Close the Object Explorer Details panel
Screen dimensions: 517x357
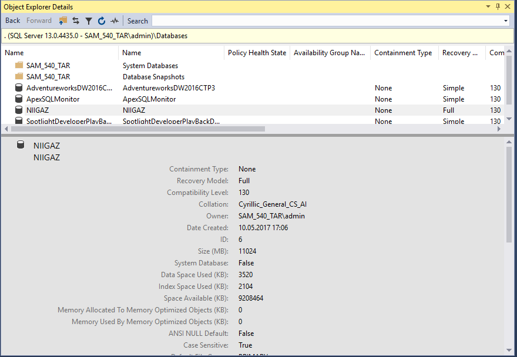[508, 6]
